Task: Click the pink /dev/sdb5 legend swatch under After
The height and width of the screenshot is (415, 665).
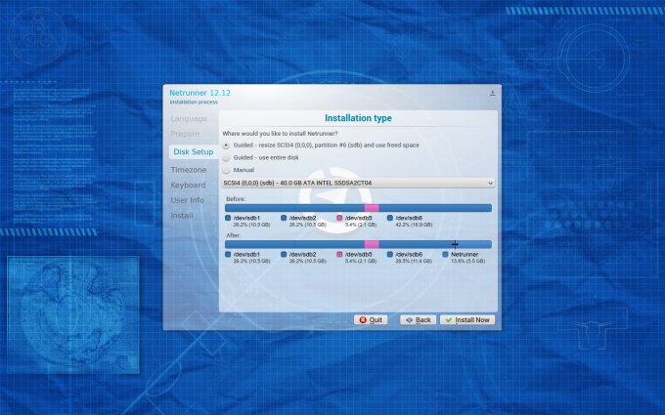Action: pyautogui.click(x=339, y=255)
